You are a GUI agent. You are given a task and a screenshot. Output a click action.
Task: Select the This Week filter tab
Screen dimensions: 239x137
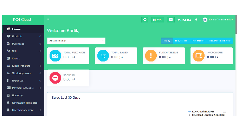(x=181, y=41)
